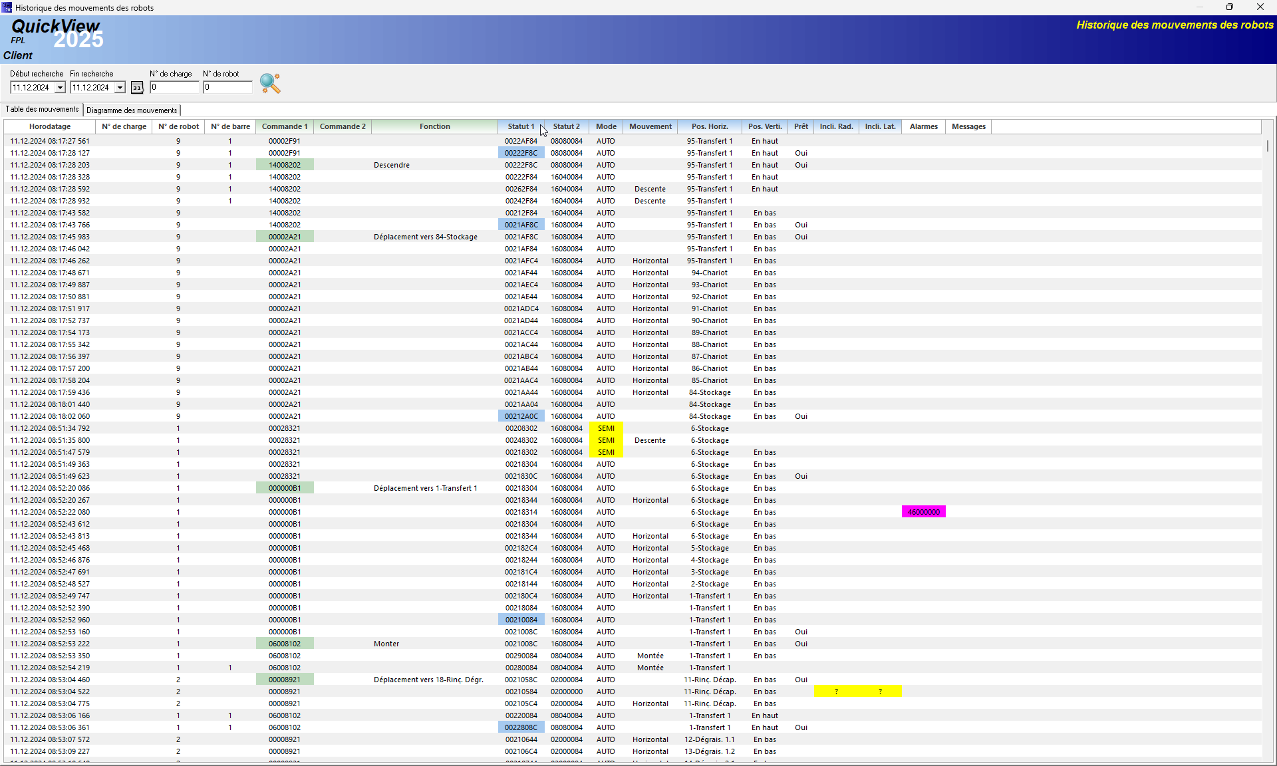Viewport: 1277px width, 766px height.
Task: Click the Fonction column header
Action: (x=434, y=126)
